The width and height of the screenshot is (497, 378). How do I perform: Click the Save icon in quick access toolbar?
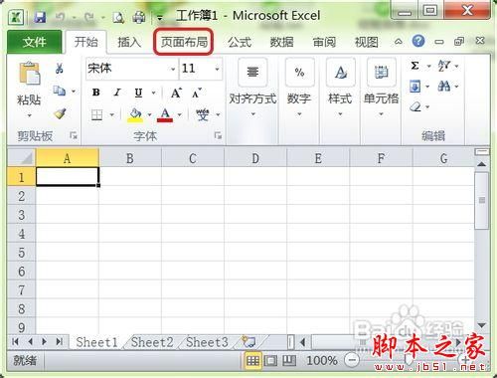tap(40, 17)
